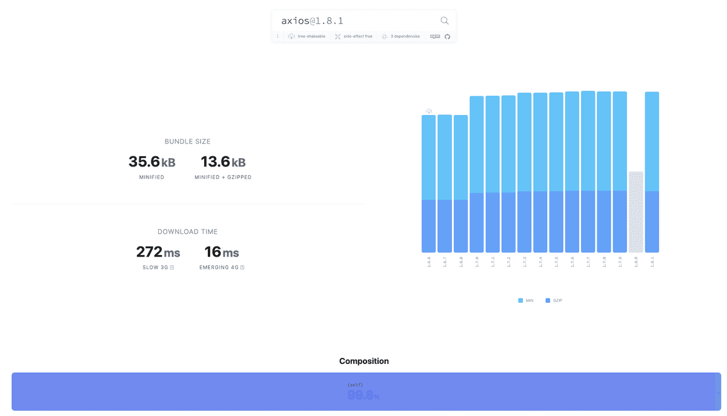Click the "side-effect free" label
The image size is (727, 416).
click(358, 36)
